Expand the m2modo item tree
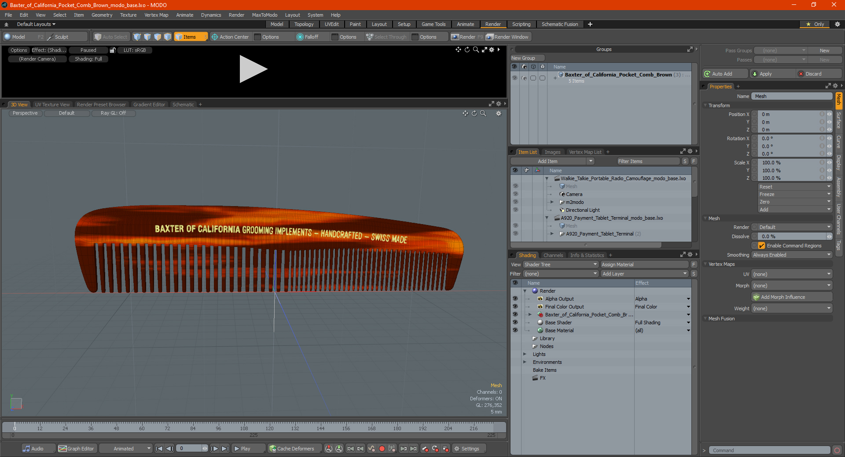Screen dimensions: 845x457 [552, 202]
